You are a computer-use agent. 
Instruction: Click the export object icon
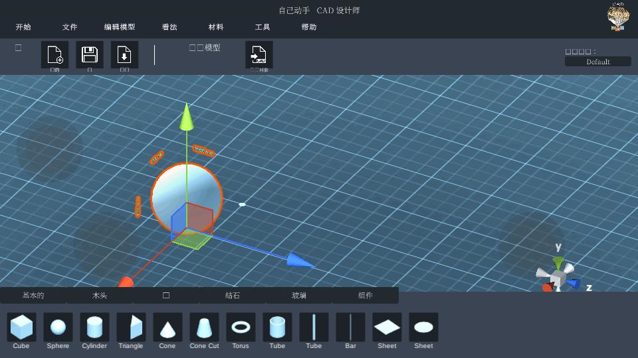(259, 55)
